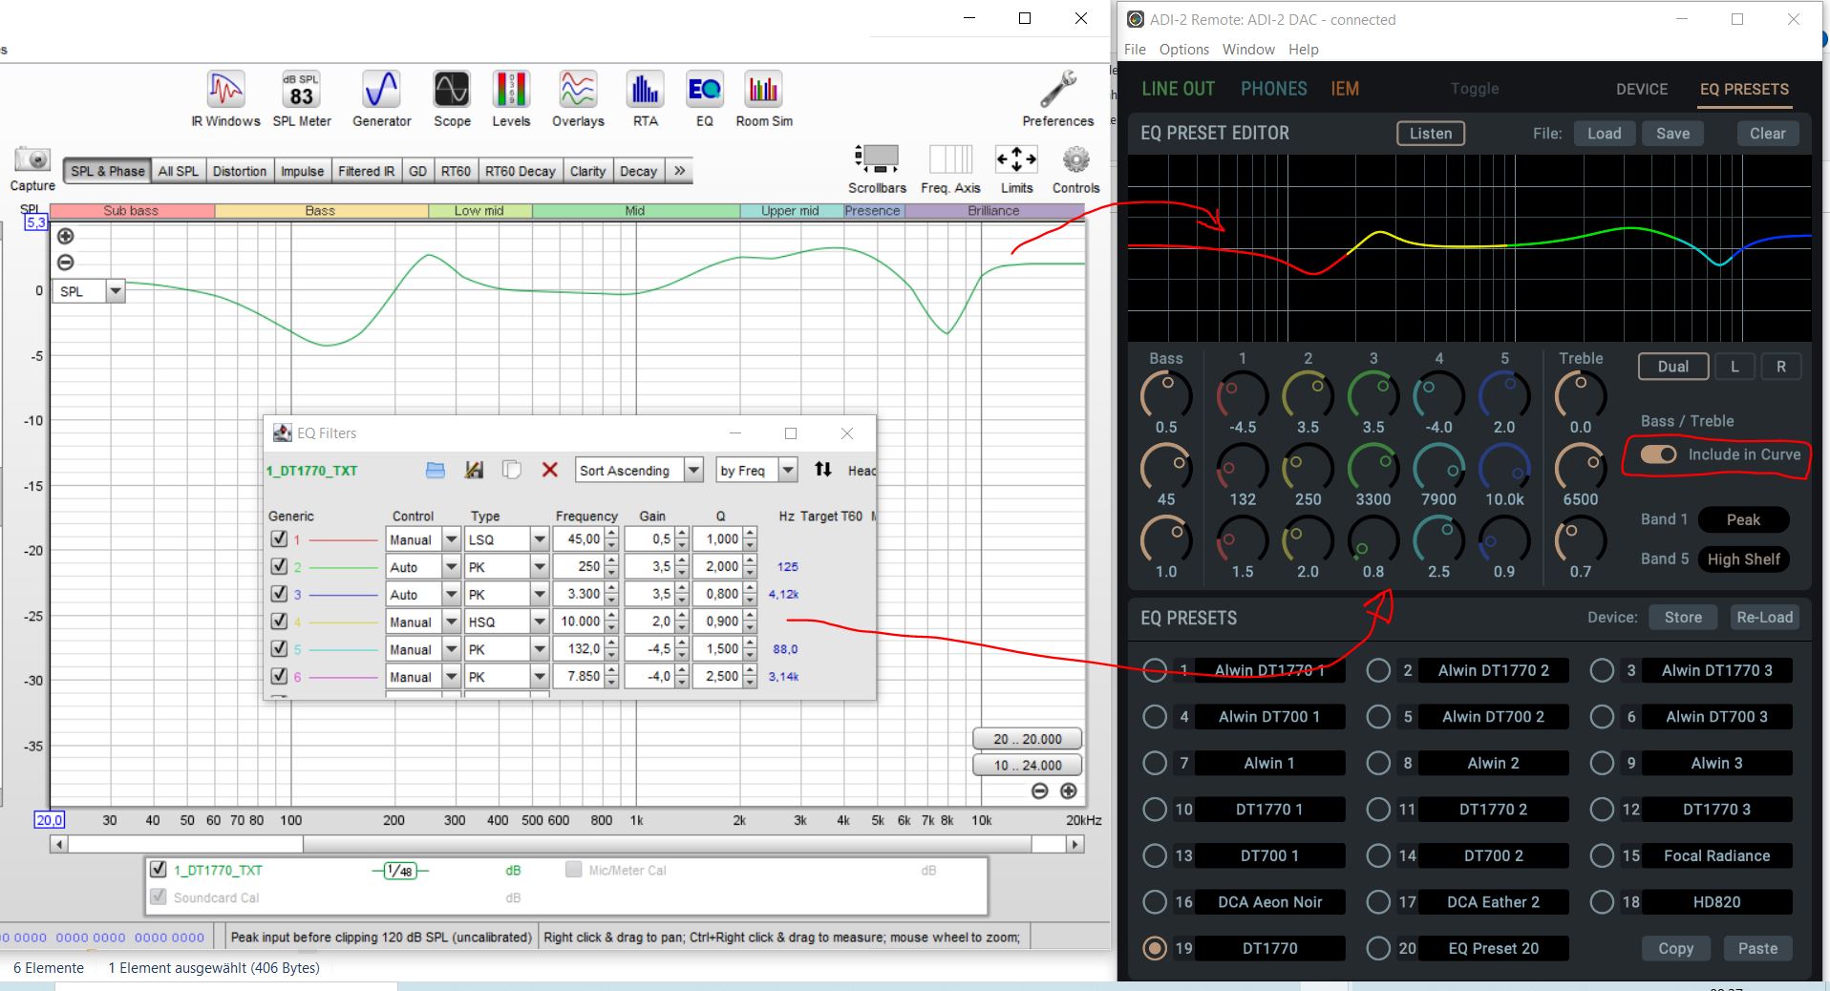Image resolution: width=1830 pixels, height=991 pixels.
Task: Uncheck filter 6 checkbox
Action: pos(279,676)
